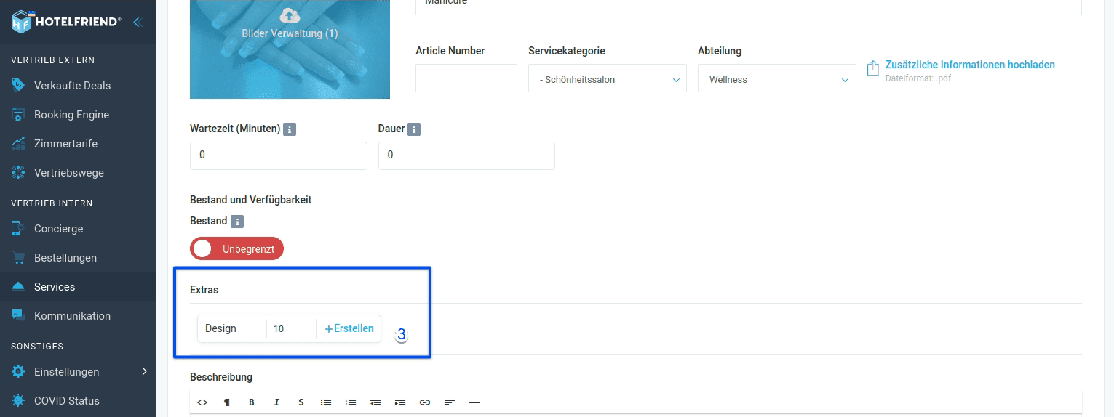Collapse the sidebar with the chevron arrow
The width and height of the screenshot is (1114, 417).
click(x=137, y=22)
